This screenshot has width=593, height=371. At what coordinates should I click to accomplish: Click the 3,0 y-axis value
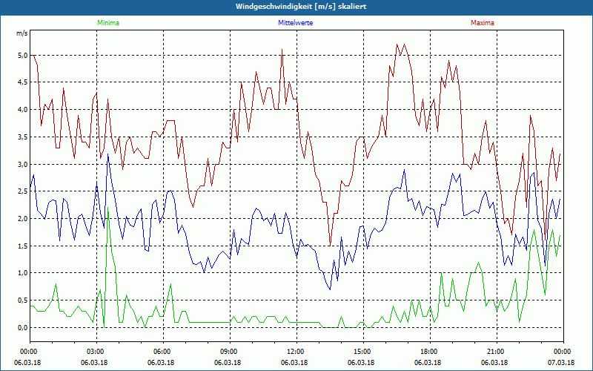click(23, 164)
